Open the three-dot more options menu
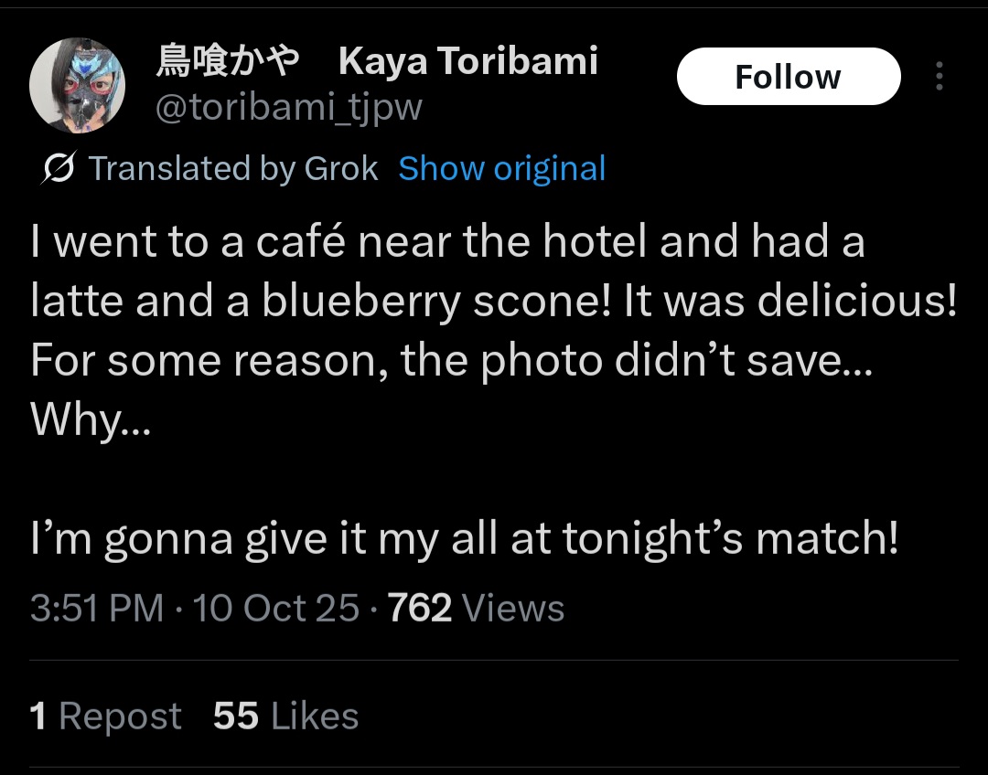The width and height of the screenshot is (988, 775). click(940, 77)
